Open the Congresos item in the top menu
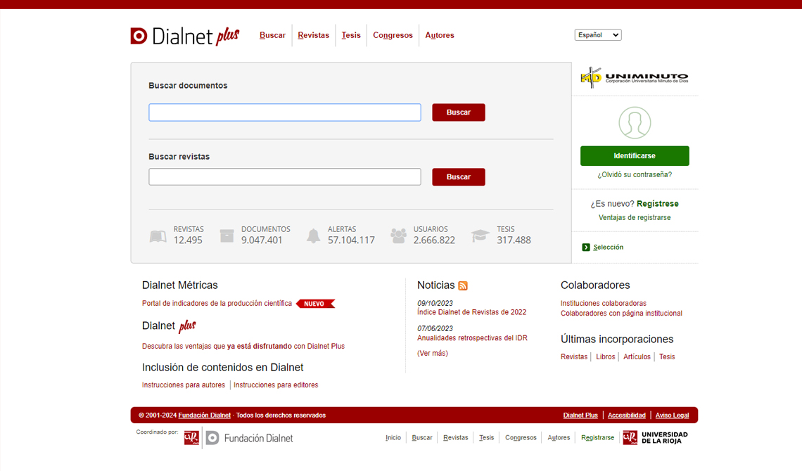This screenshot has height=471, width=802. tap(393, 35)
